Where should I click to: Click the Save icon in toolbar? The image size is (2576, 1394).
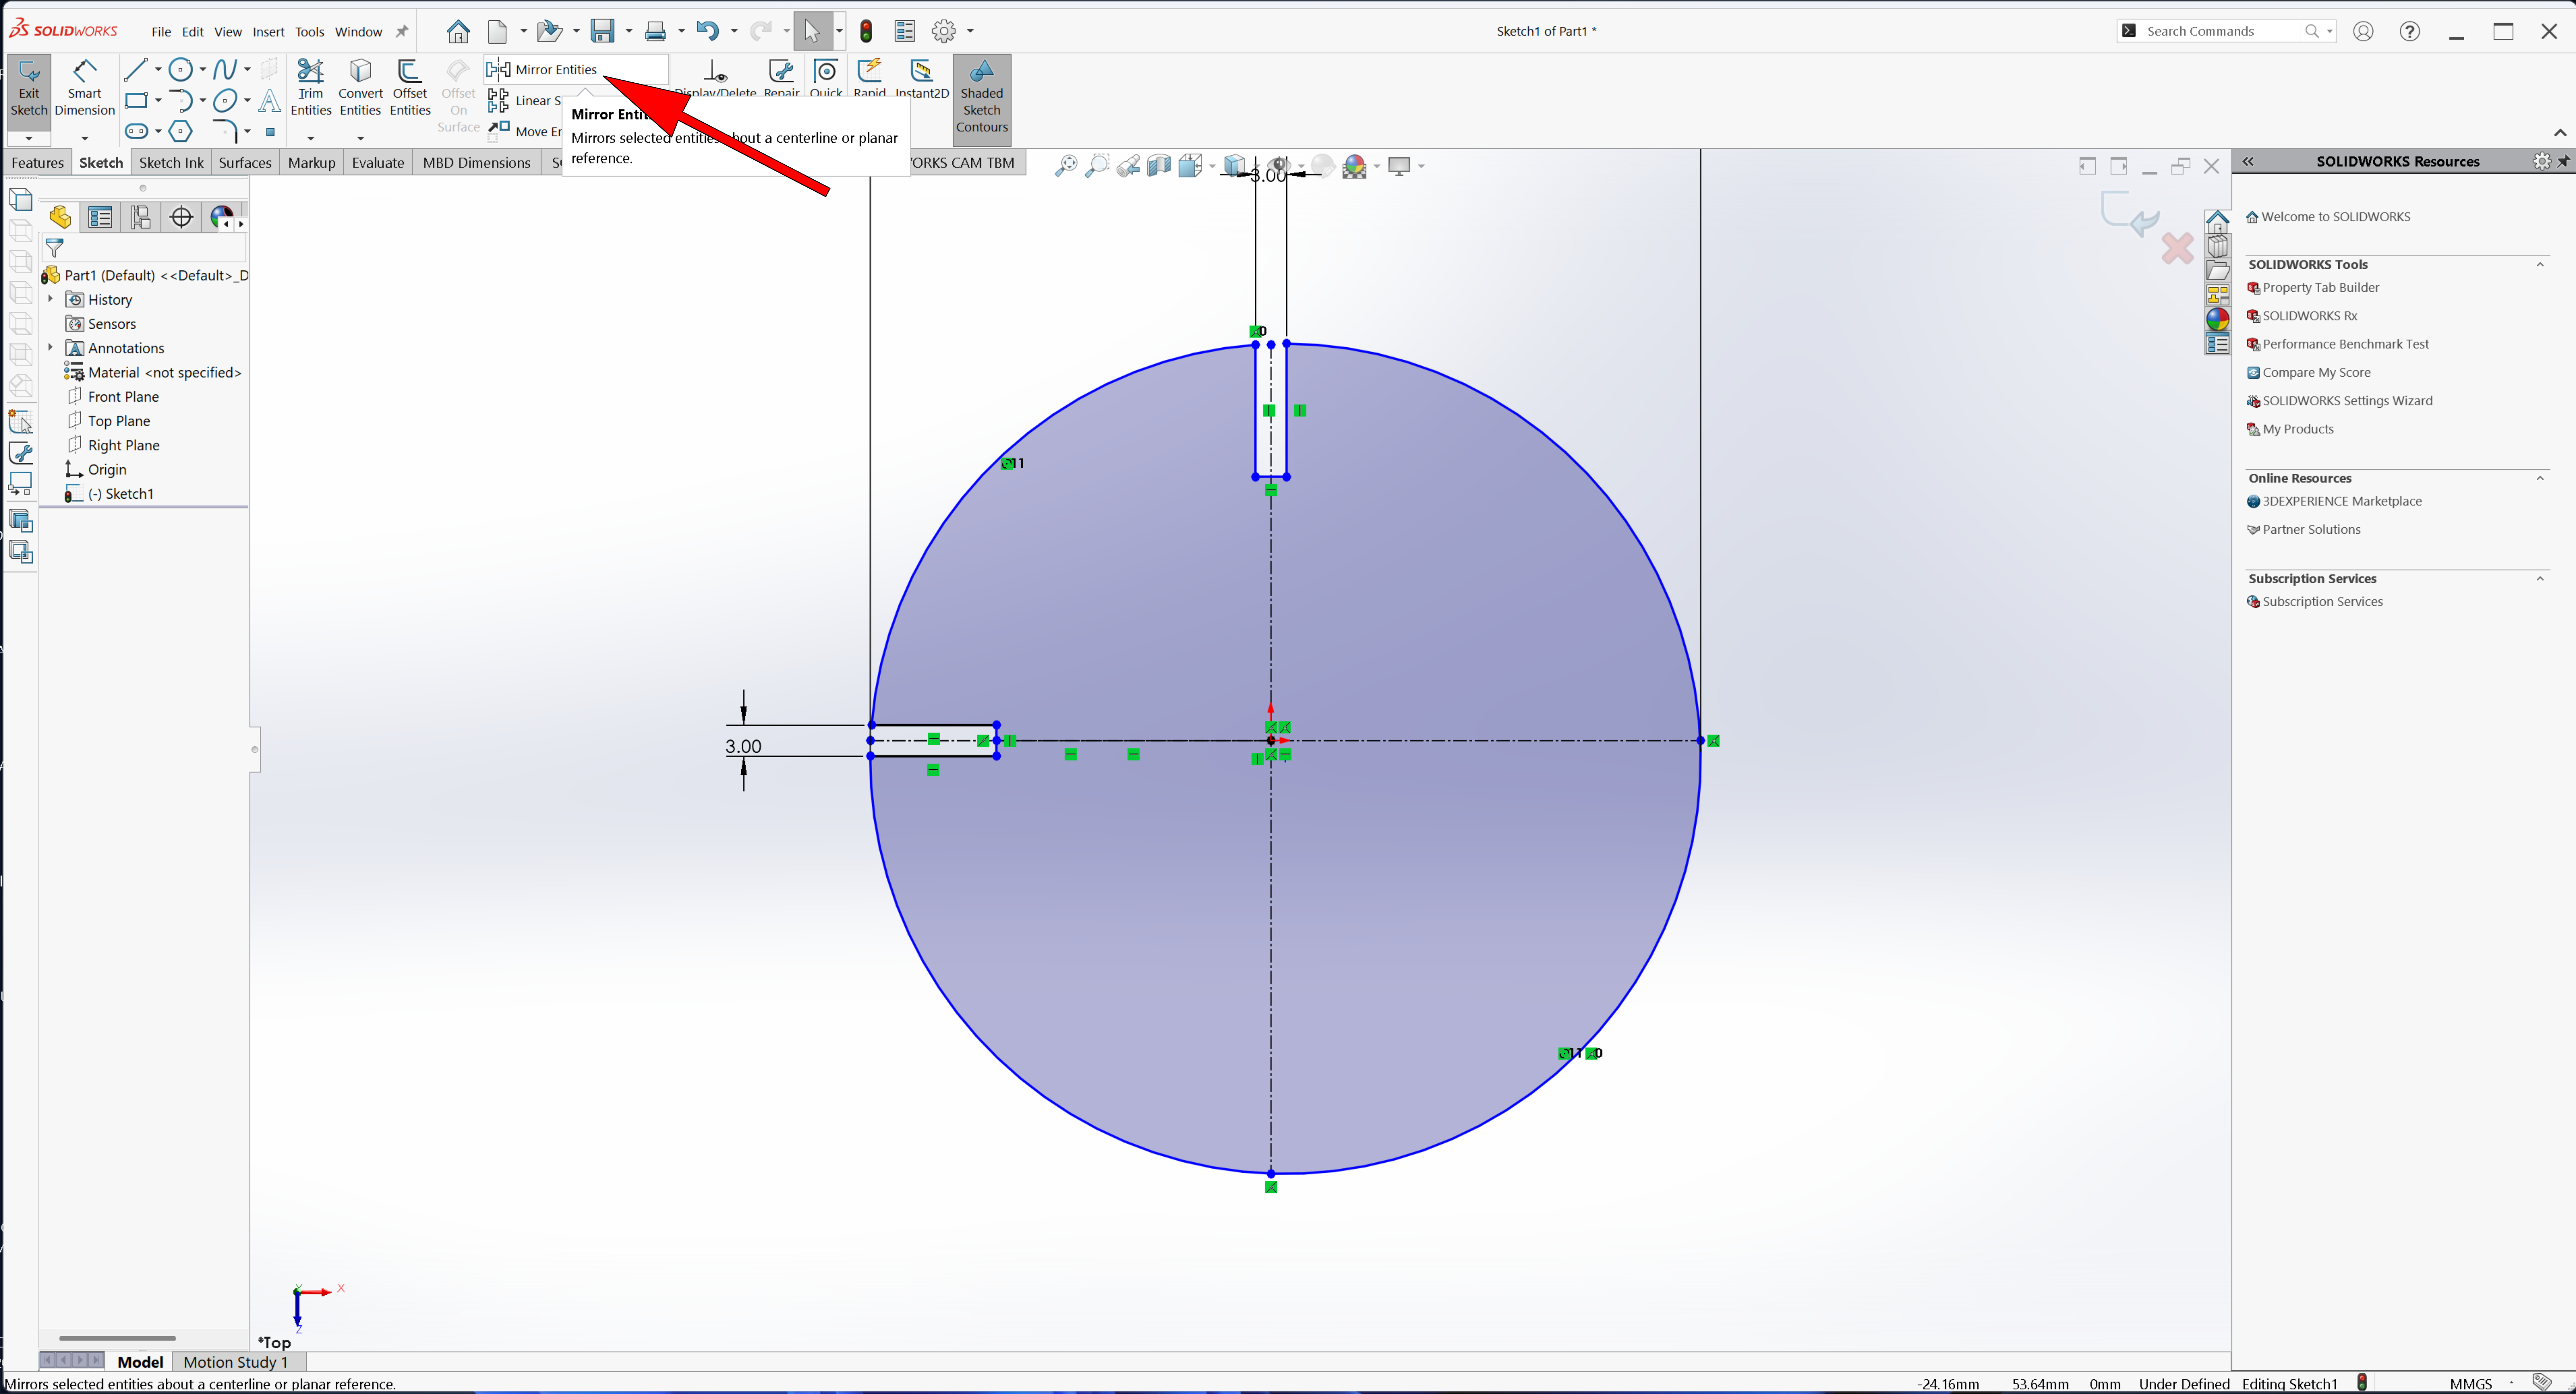(x=602, y=31)
